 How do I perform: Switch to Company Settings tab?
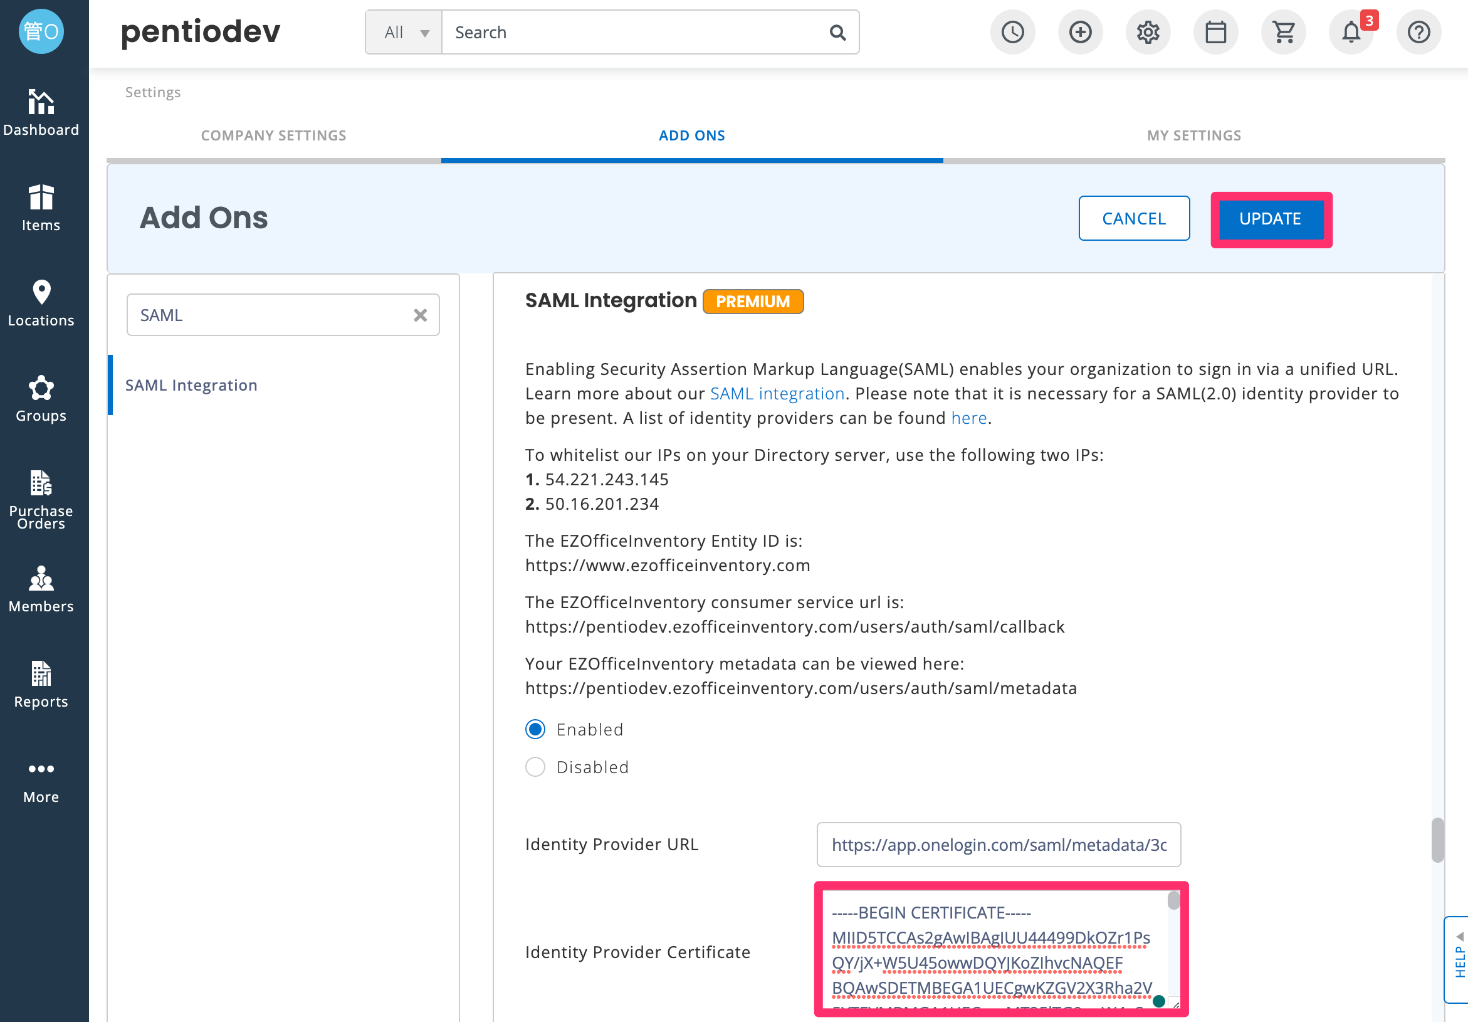274,135
